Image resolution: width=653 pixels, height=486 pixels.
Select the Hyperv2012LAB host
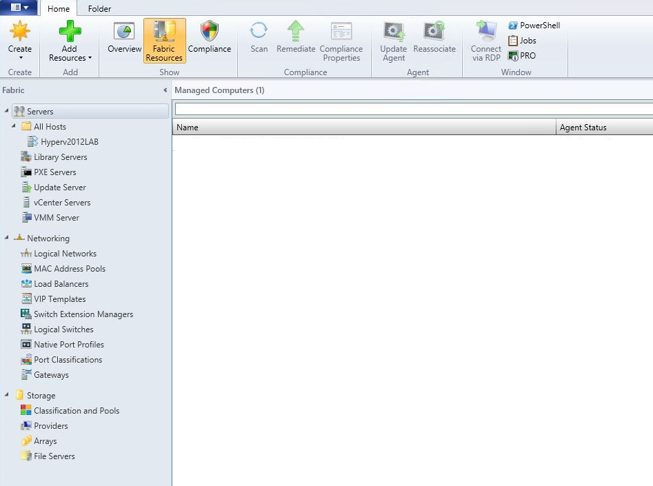(x=69, y=142)
